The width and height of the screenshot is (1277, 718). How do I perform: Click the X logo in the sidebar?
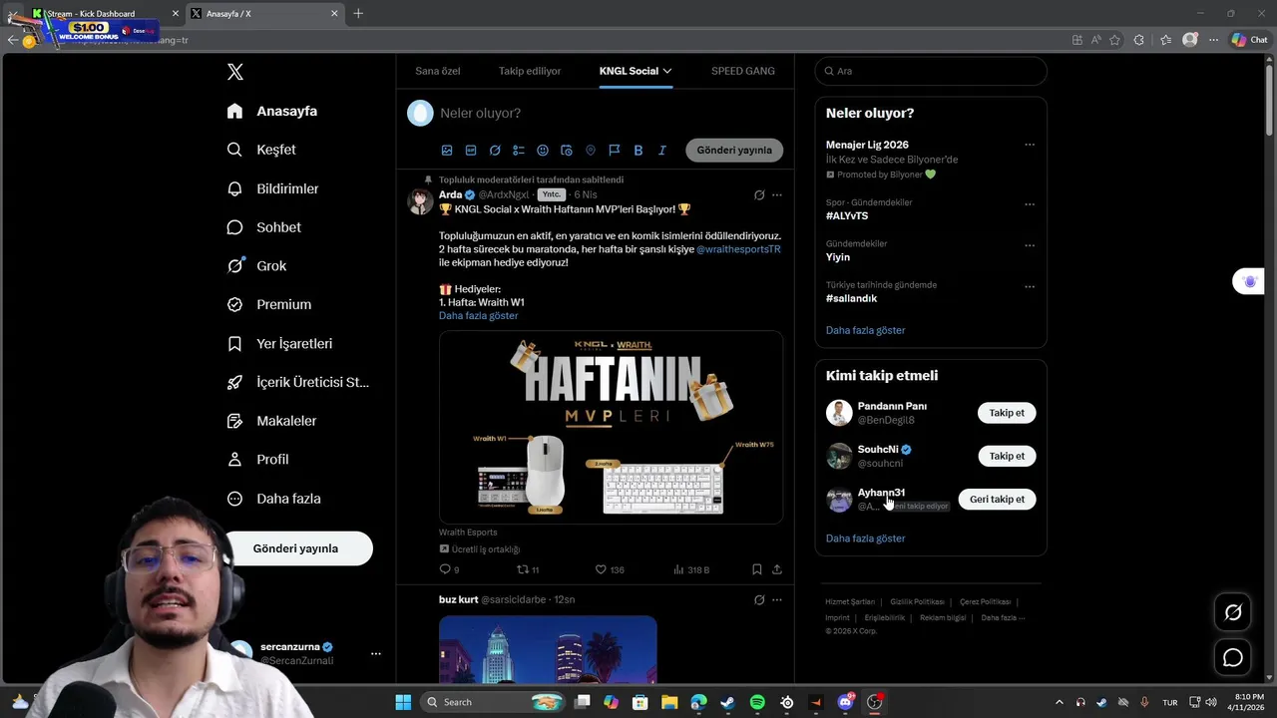(x=235, y=72)
